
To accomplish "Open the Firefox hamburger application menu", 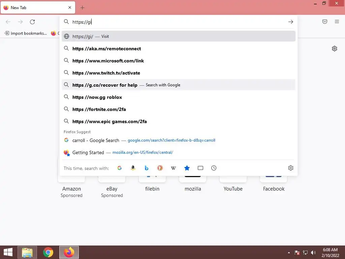I will 337,22.
